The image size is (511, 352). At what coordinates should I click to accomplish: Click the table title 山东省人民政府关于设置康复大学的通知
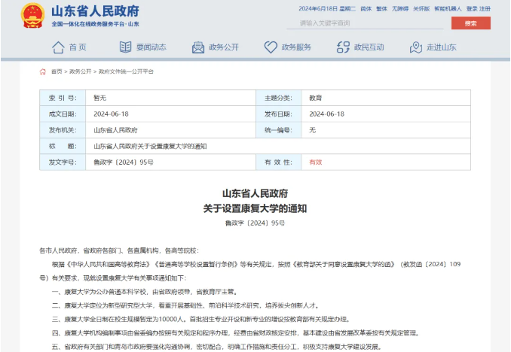tap(150, 147)
